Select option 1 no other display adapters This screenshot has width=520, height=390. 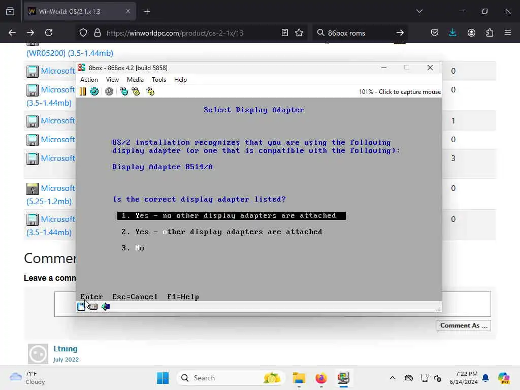232,216
